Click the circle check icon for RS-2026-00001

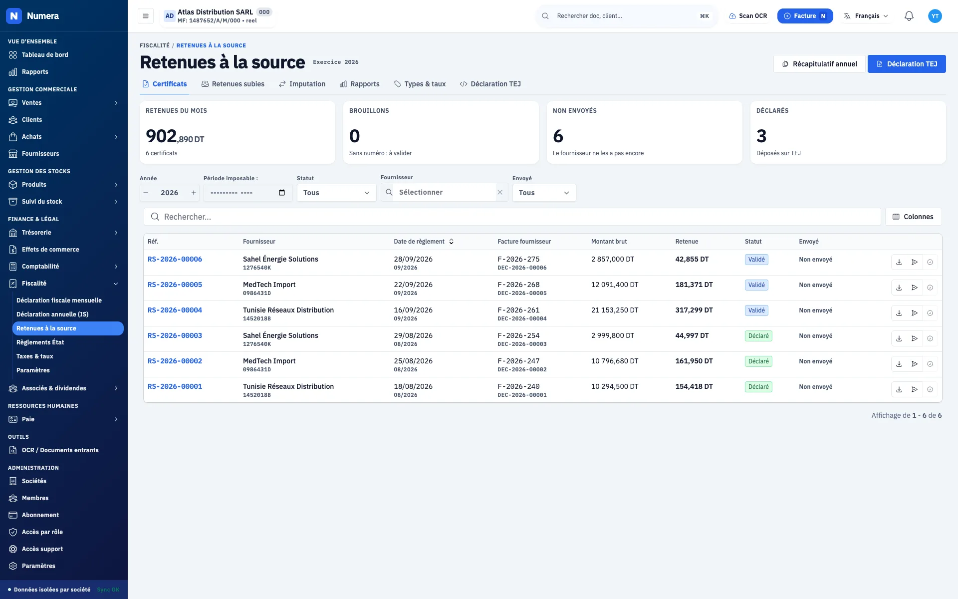coord(930,389)
